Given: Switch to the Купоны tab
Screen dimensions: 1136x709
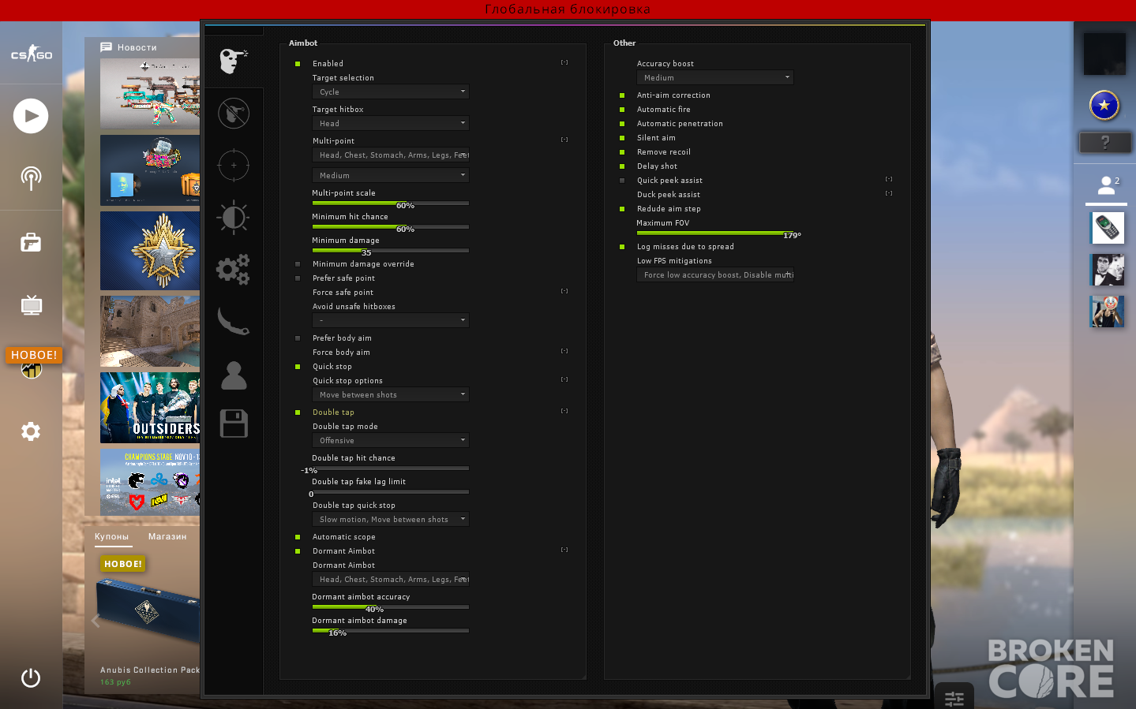Looking at the screenshot, I should tap(111, 537).
